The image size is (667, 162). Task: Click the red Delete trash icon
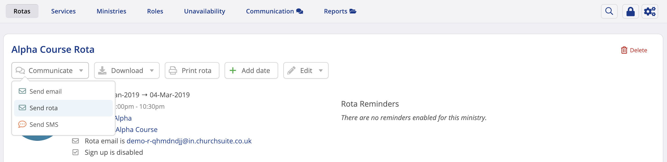coord(624,50)
